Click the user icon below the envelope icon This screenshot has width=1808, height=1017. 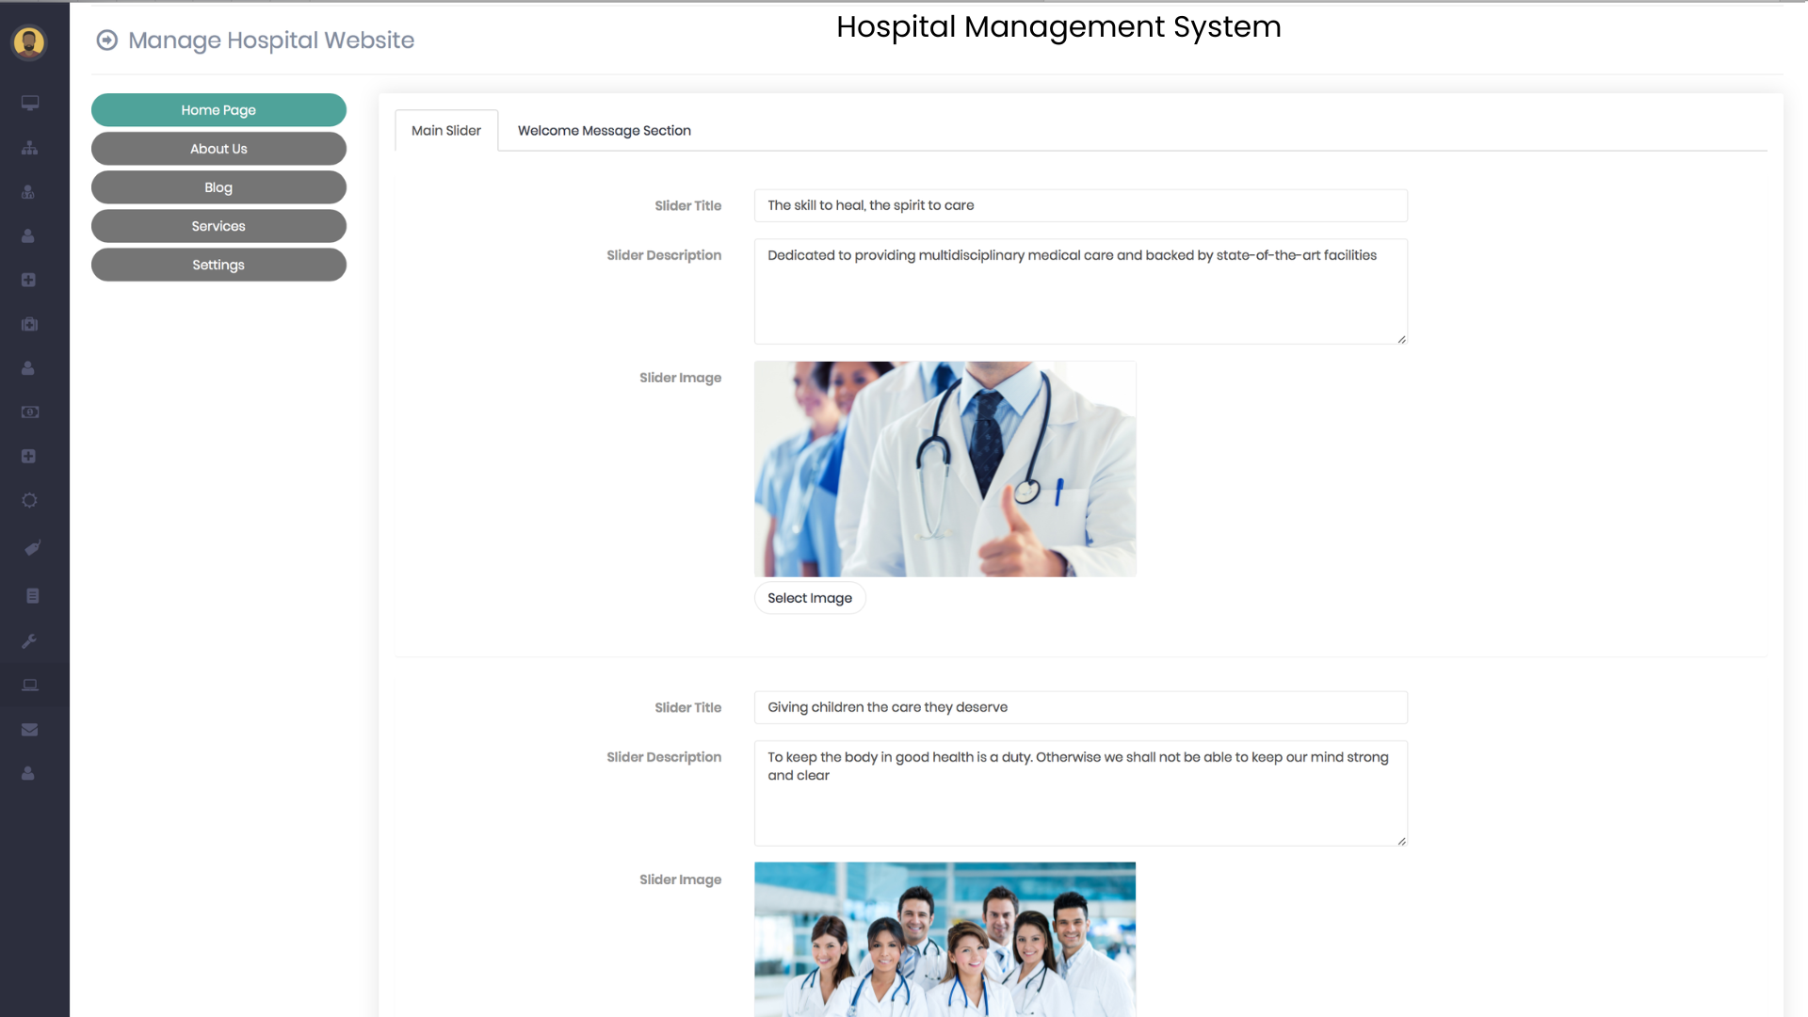pyautogui.click(x=28, y=773)
